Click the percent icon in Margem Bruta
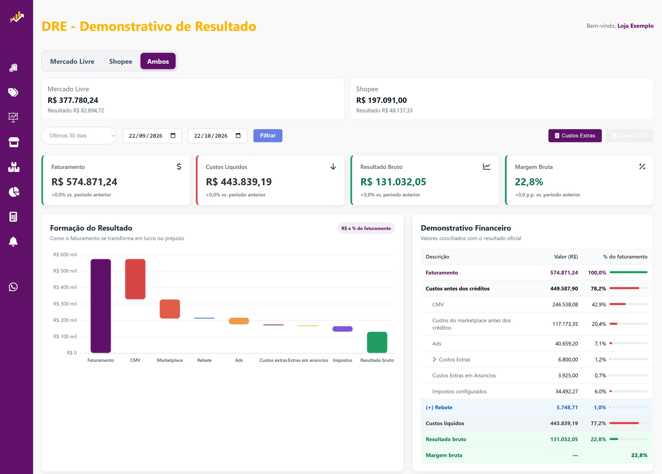Screen dimensions: 662x474 [x=642, y=166]
